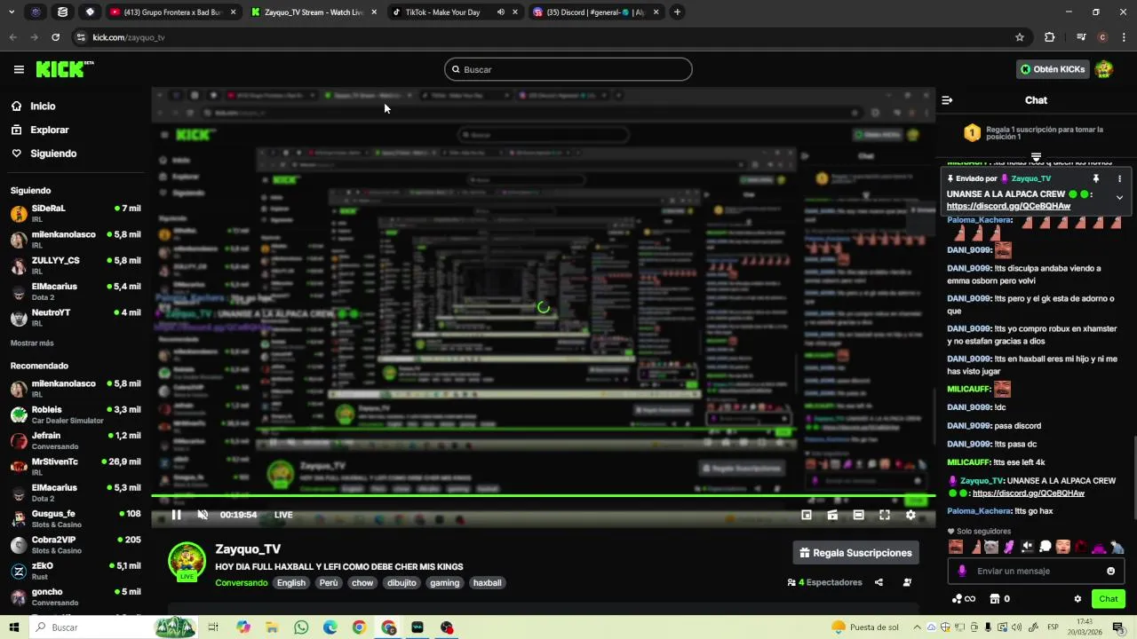Open Siguiendo in the sidebar
Image resolution: width=1137 pixels, height=639 pixels.
point(53,154)
